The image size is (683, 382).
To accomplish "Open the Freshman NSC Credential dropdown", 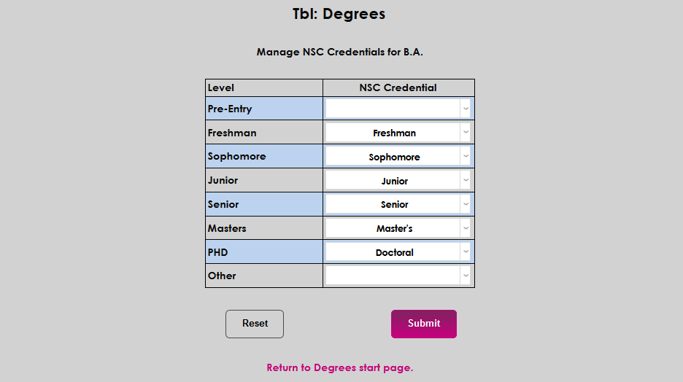I will (x=398, y=133).
